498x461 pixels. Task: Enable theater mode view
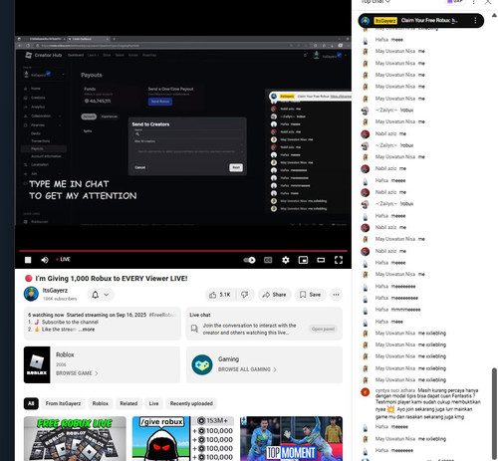click(x=321, y=260)
